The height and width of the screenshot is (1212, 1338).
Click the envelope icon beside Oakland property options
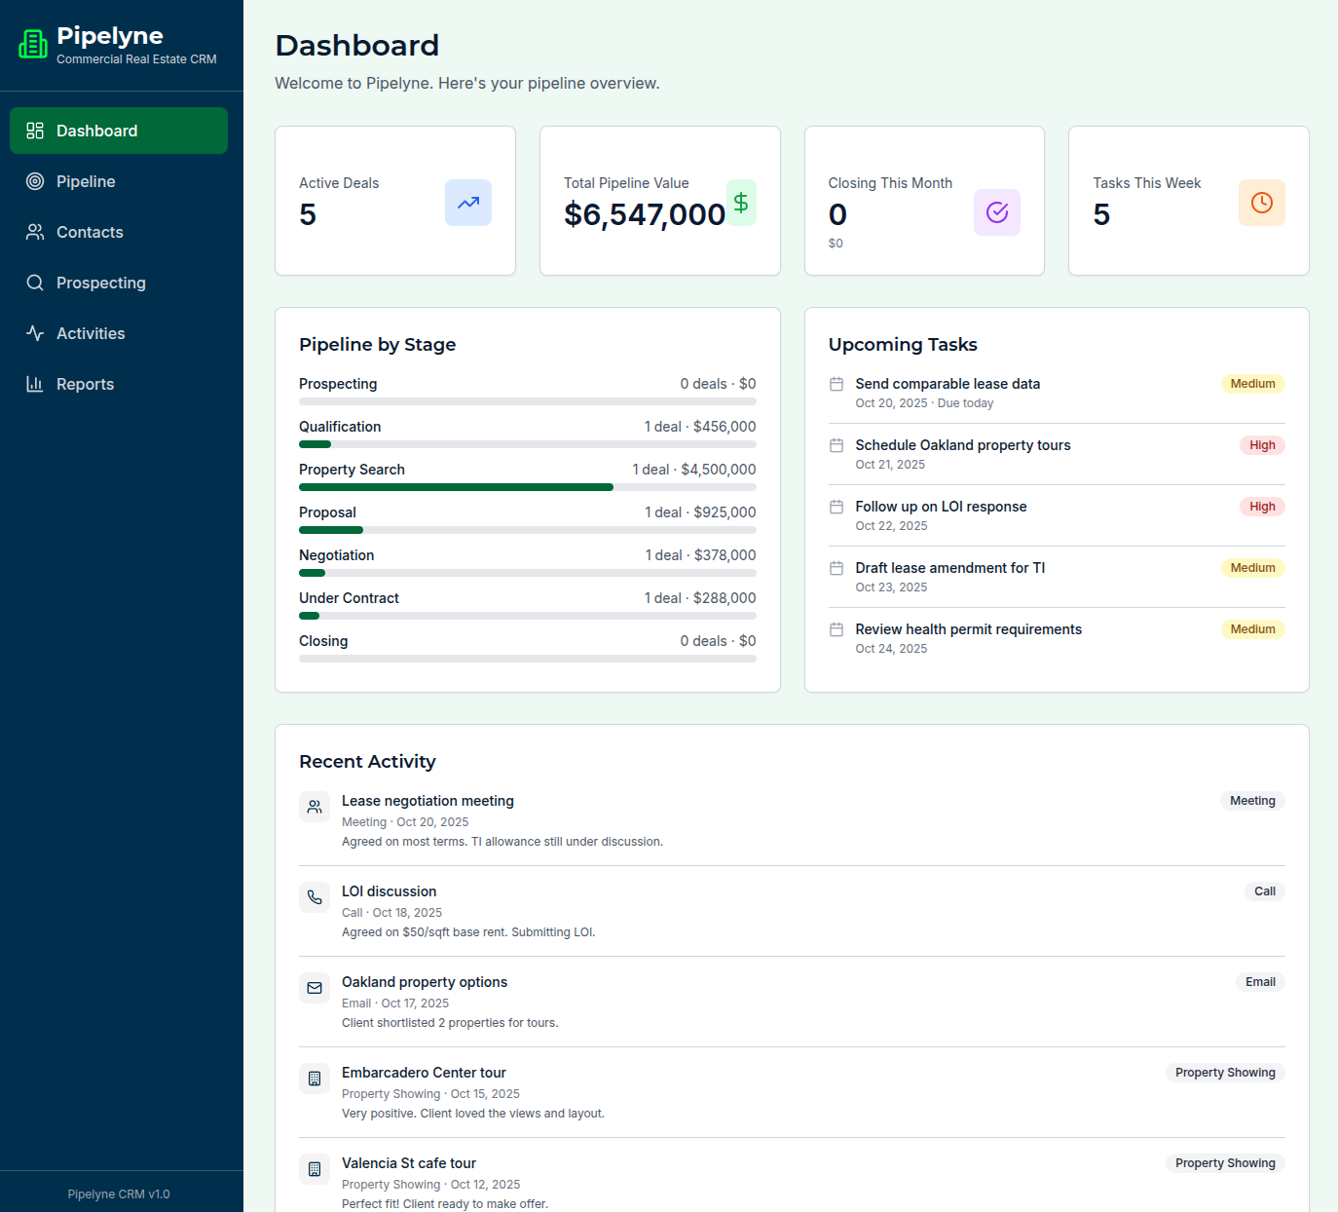(x=315, y=988)
